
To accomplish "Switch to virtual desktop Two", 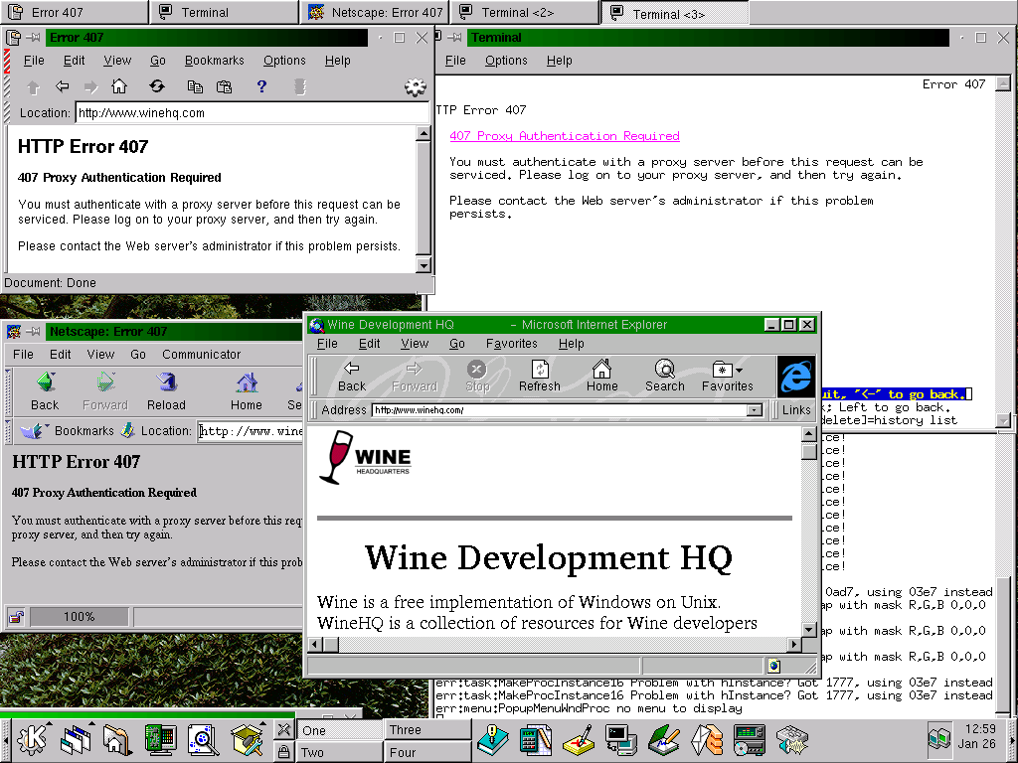I will pos(339,752).
